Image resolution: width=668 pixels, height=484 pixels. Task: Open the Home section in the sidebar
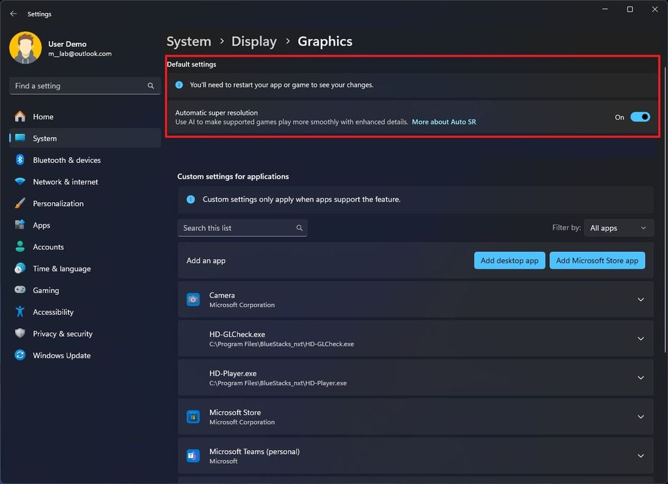pos(42,116)
